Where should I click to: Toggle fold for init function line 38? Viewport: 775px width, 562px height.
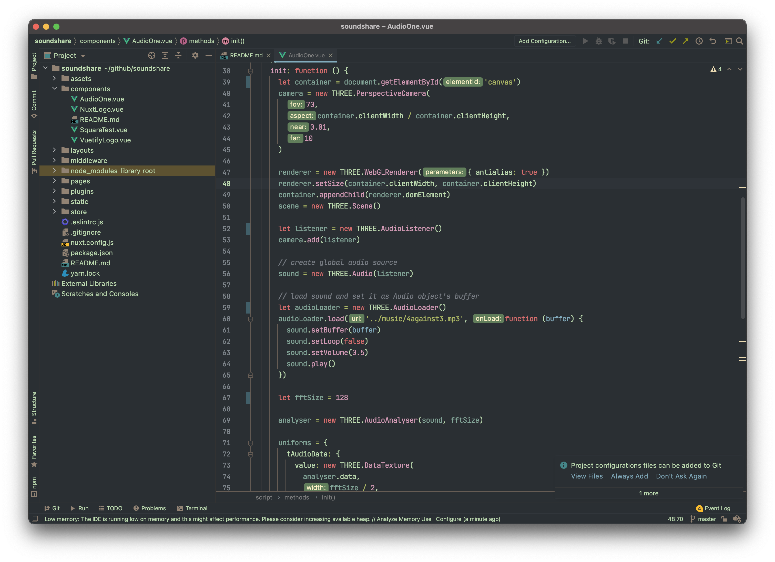coord(250,71)
